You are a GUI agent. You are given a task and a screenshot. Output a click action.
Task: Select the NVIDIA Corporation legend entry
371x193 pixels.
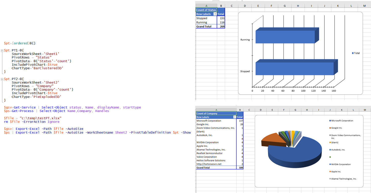pyautogui.click(x=341, y=164)
